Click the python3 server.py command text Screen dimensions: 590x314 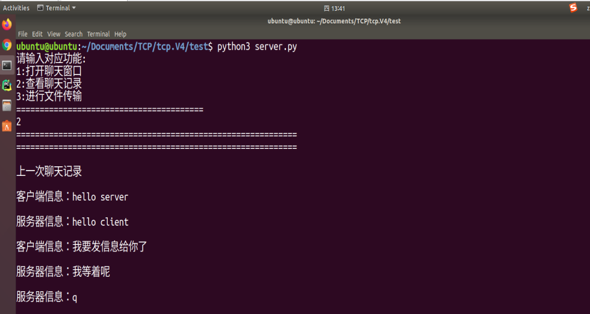[x=257, y=47]
